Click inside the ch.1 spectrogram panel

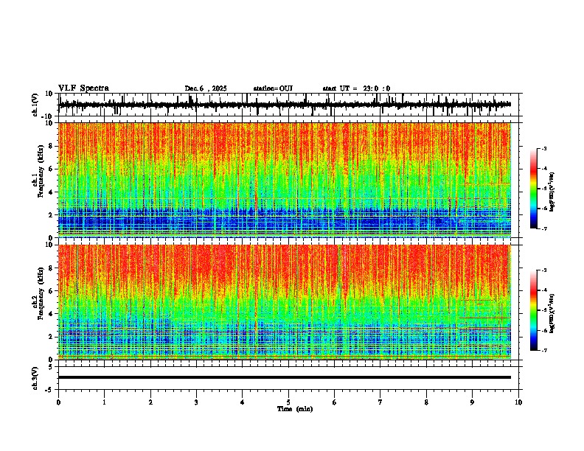coord(285,180)
